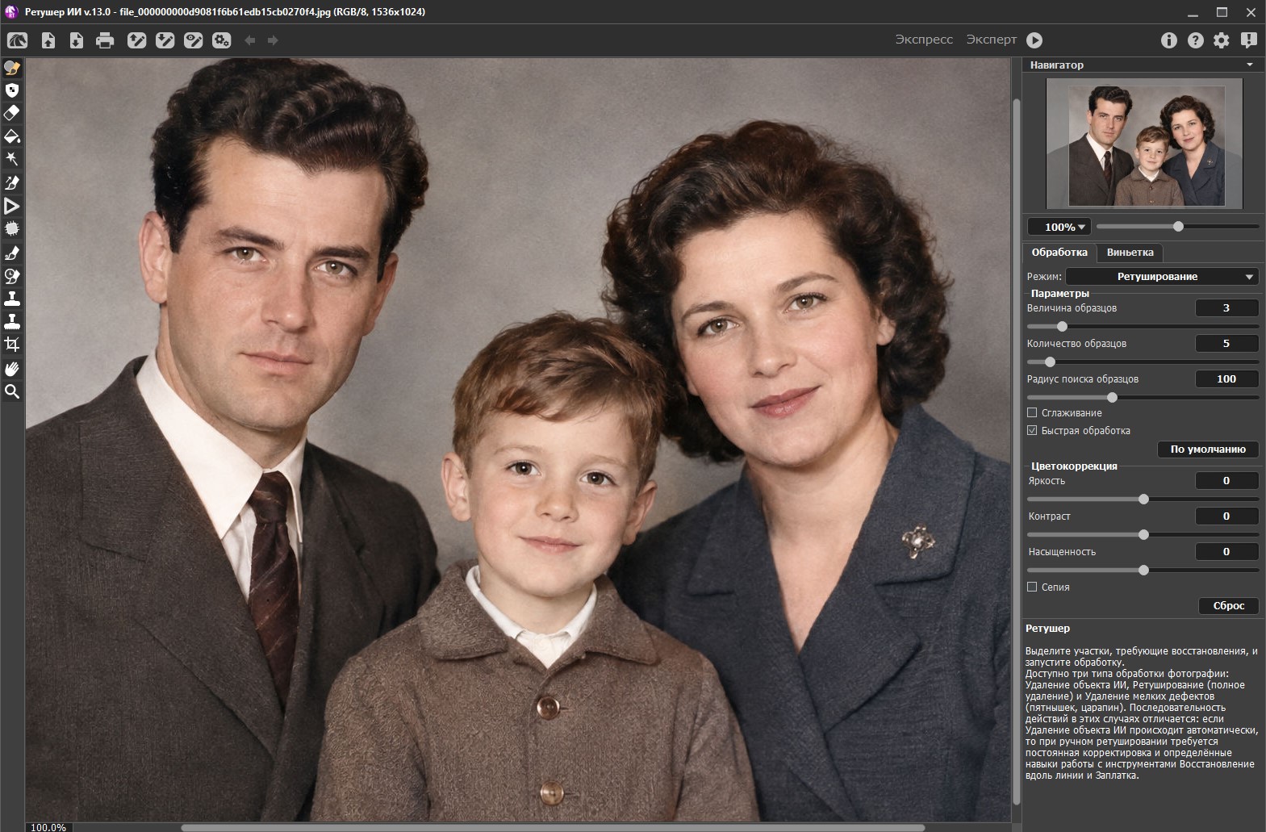Start processing with the Run play button

[x=1034, y=40]
